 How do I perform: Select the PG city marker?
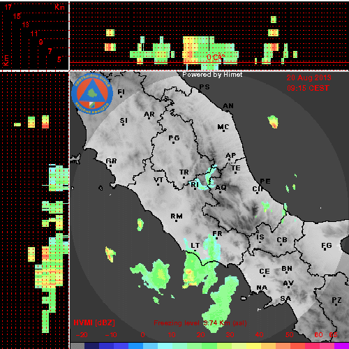point(173,142)
